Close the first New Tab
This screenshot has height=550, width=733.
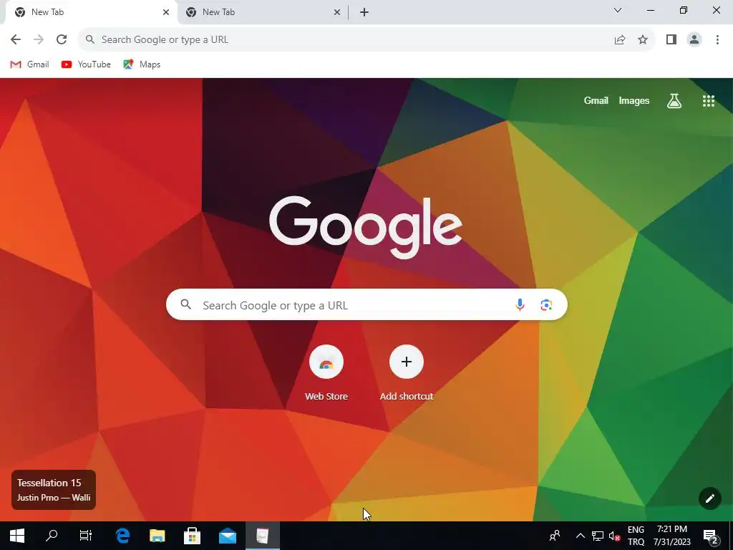[x=166, y=12]
